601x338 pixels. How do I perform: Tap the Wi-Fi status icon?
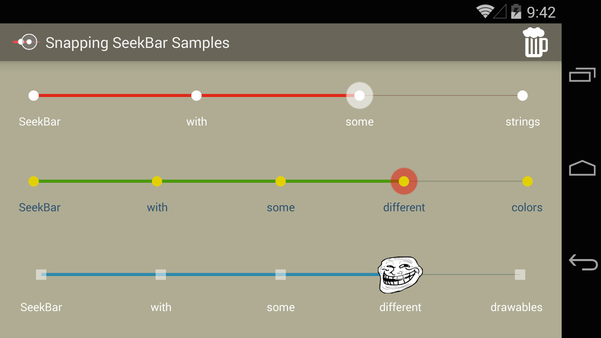485,11
